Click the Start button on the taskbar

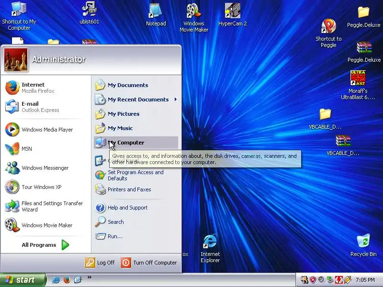pos(23,280)
